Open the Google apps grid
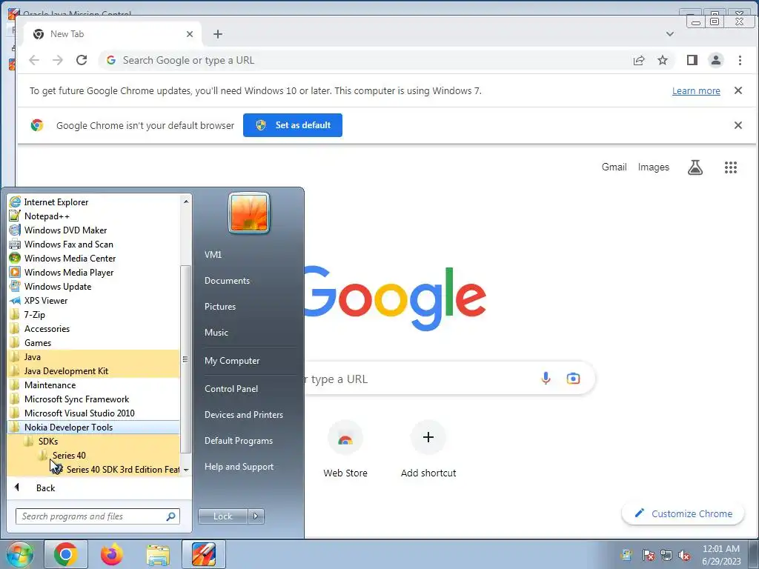The image size is (759, 569). point(730,167)
